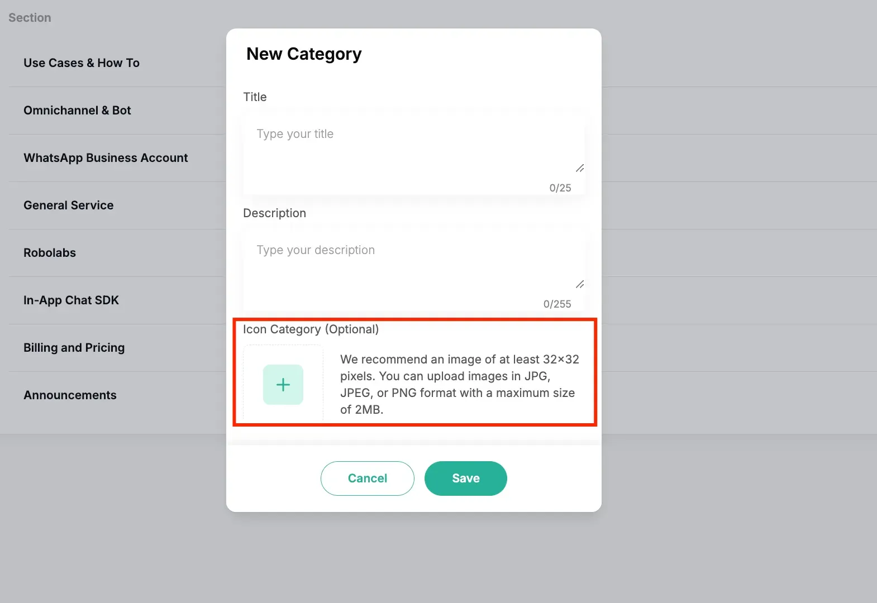Click the New Category heading

tap(304, 54)
